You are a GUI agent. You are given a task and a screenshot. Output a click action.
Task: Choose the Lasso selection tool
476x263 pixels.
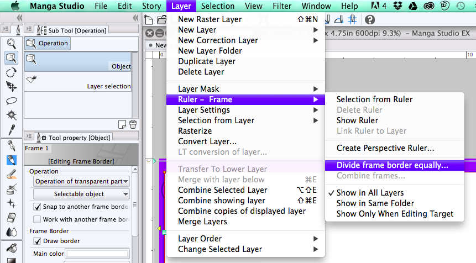pyautogui.click(x=11, y=101)
